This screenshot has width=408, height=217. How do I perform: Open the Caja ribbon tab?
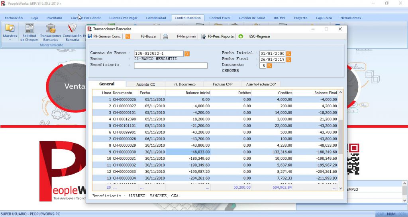[35, 18]
